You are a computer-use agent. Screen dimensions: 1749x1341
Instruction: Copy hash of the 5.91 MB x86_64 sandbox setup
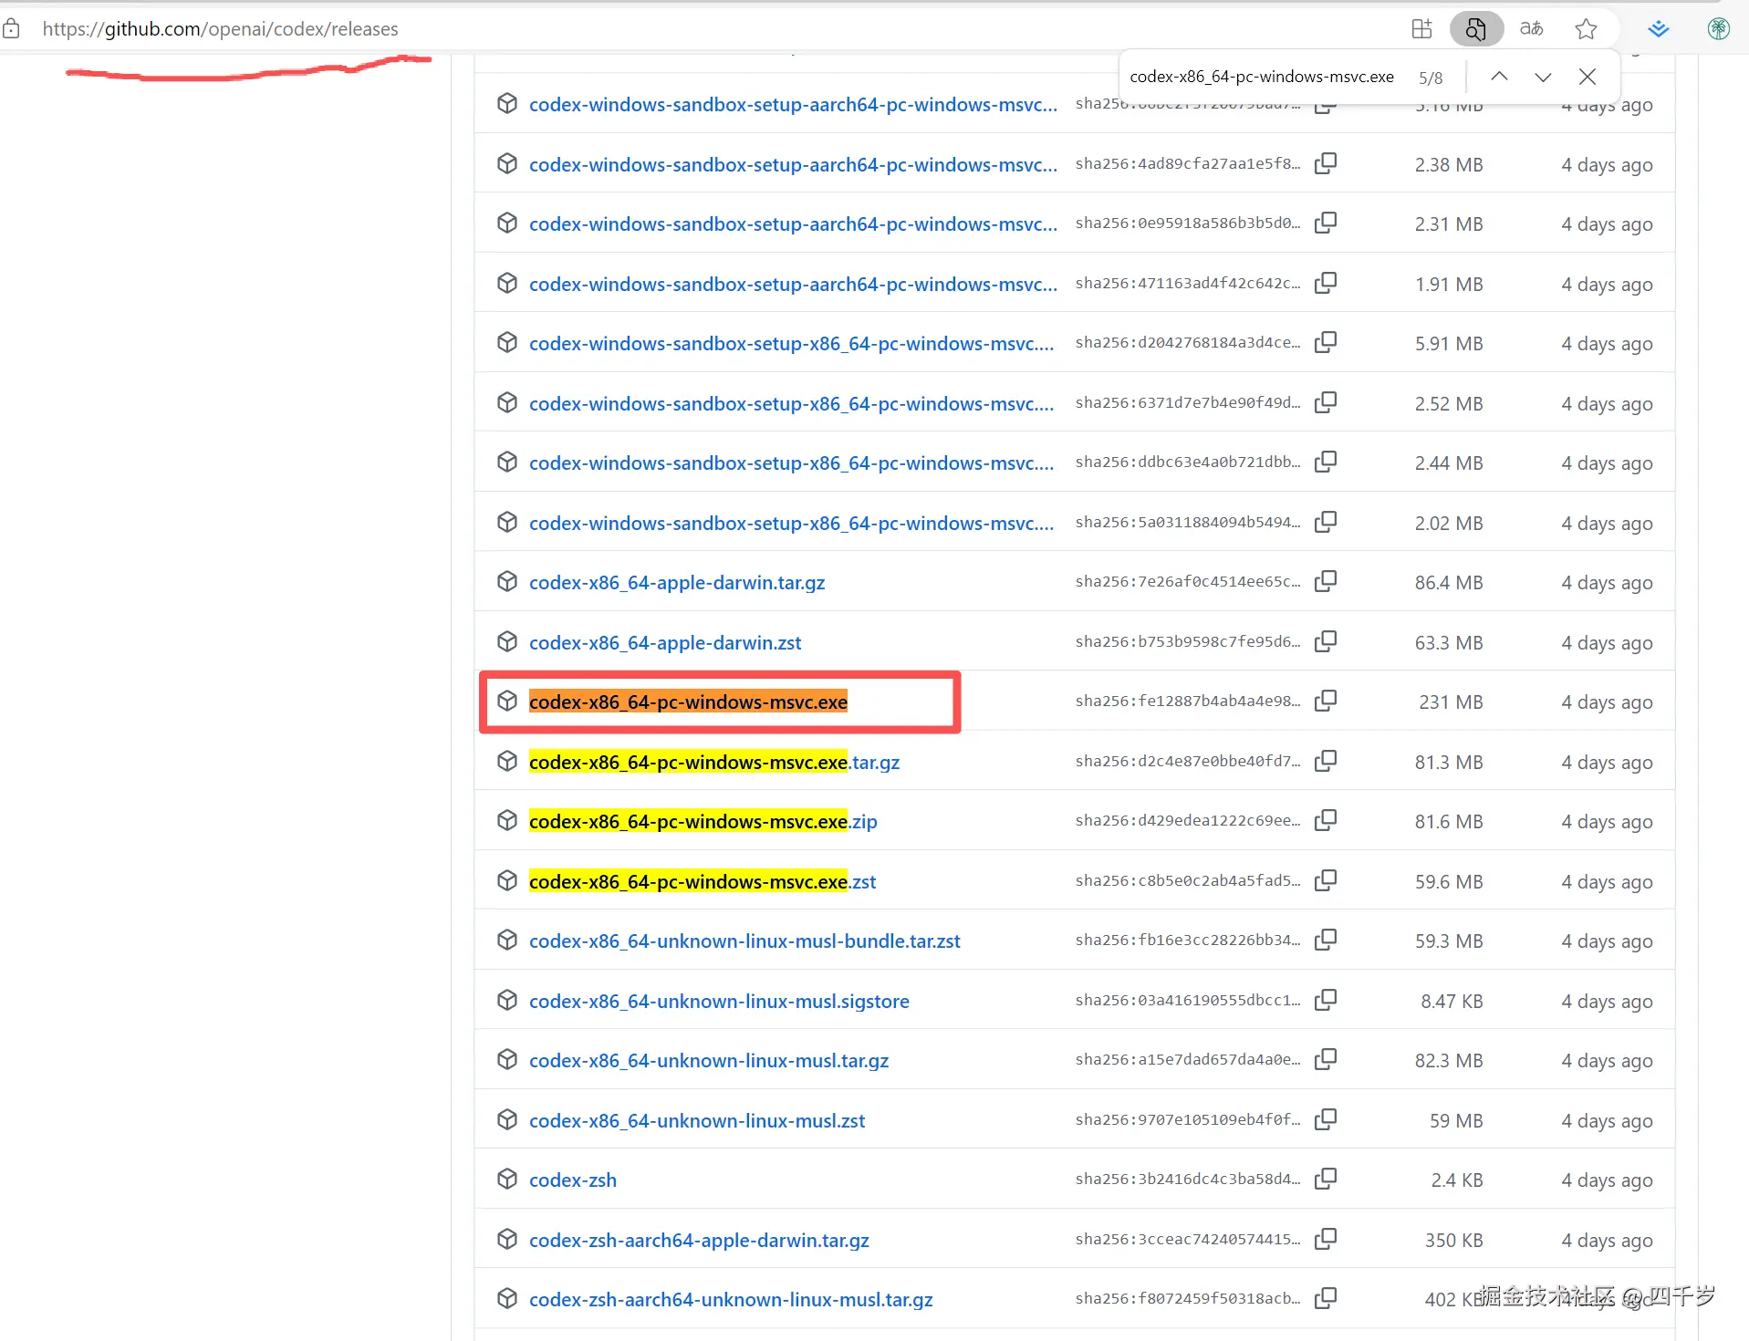point(1326,342)
